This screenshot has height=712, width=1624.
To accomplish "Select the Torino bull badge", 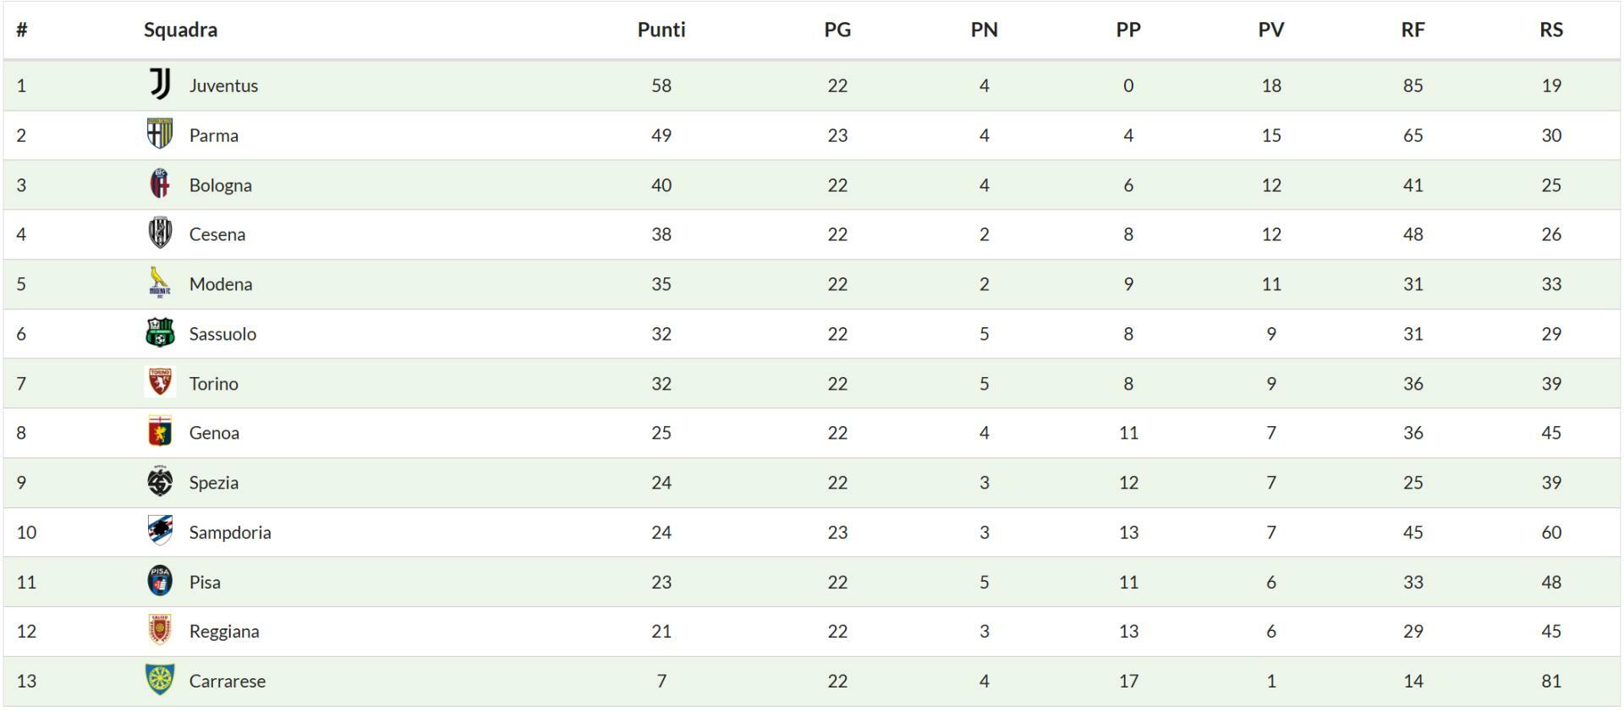I will point(160,382).
